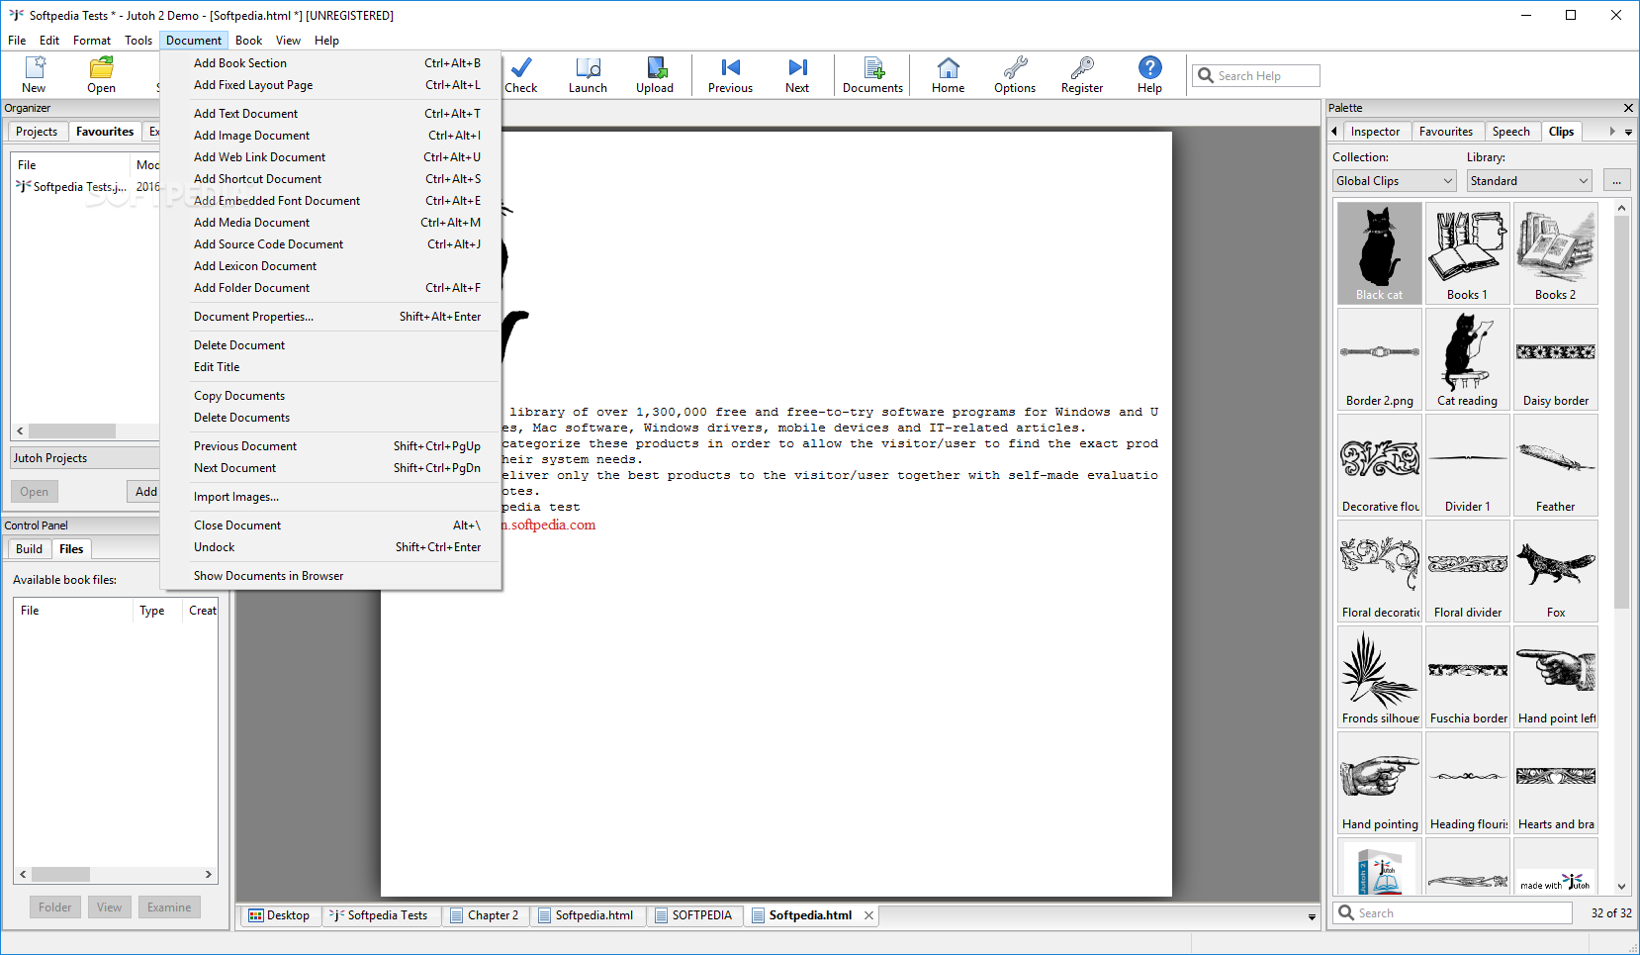The image size is (1640, 955).
Task: Select the Fronds silhouette clip
Action: coord(1380,677)
